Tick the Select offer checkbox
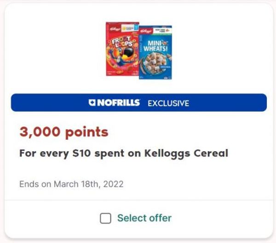 105,218
